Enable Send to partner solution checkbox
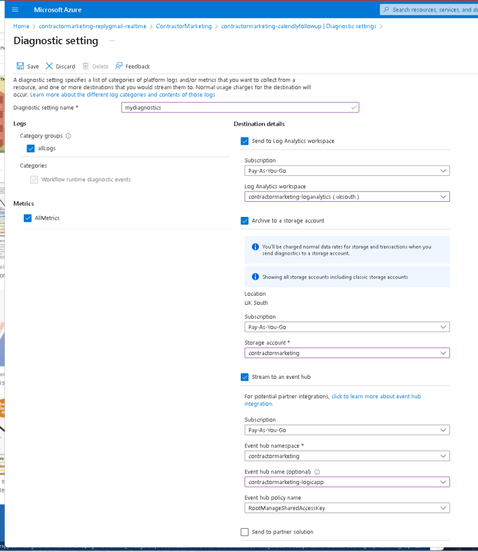 [x=245, y=532]
